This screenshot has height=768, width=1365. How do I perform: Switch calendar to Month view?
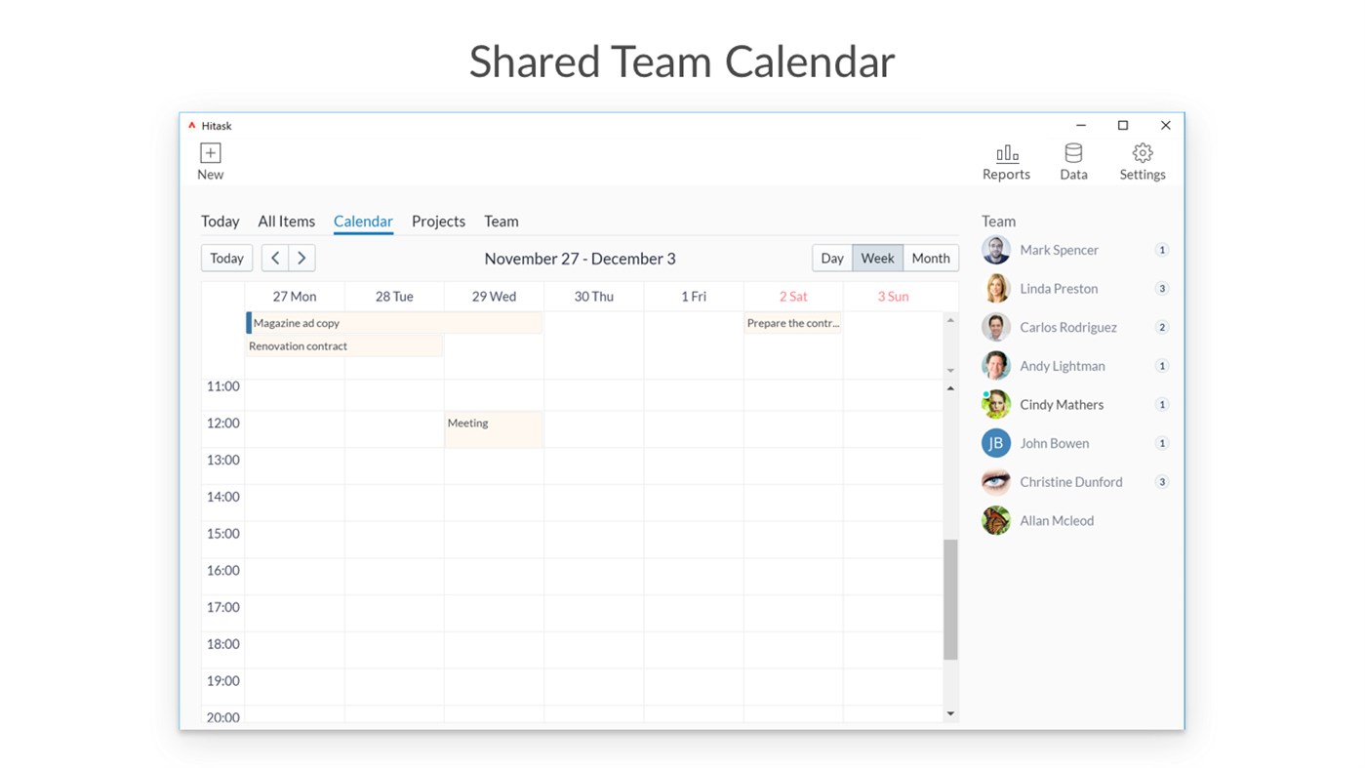(930, 258)
